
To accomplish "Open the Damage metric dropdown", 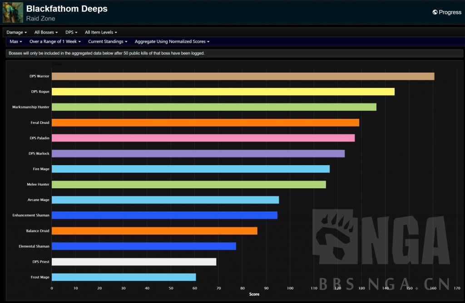I will pos(17,32).
